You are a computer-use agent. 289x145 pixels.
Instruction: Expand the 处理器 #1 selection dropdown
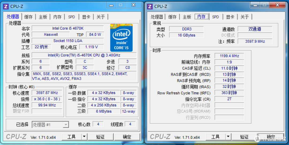point(66,125)
